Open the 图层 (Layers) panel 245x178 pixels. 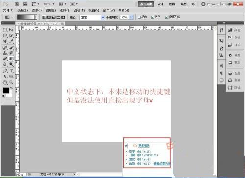[x=234, y=73]
